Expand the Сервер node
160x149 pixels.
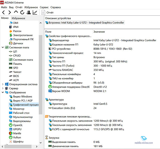(3, 88)
